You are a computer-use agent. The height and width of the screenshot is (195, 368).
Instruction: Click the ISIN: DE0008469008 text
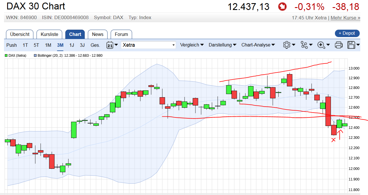pyautogui.click(x=65, y=18)
